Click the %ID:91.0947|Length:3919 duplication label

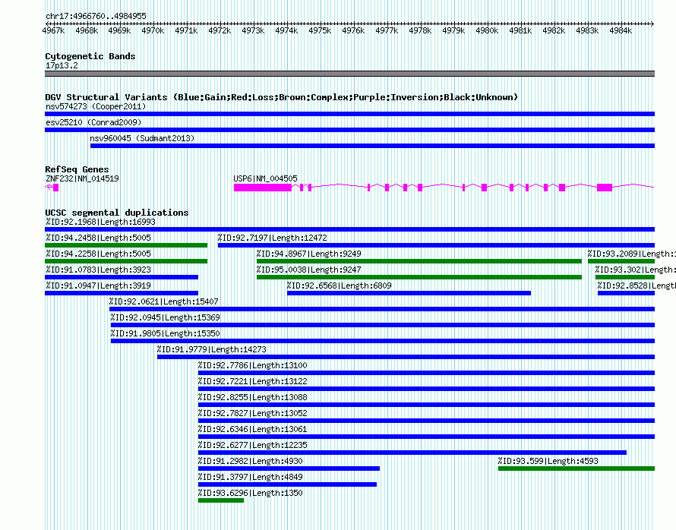tap(98, 286)
